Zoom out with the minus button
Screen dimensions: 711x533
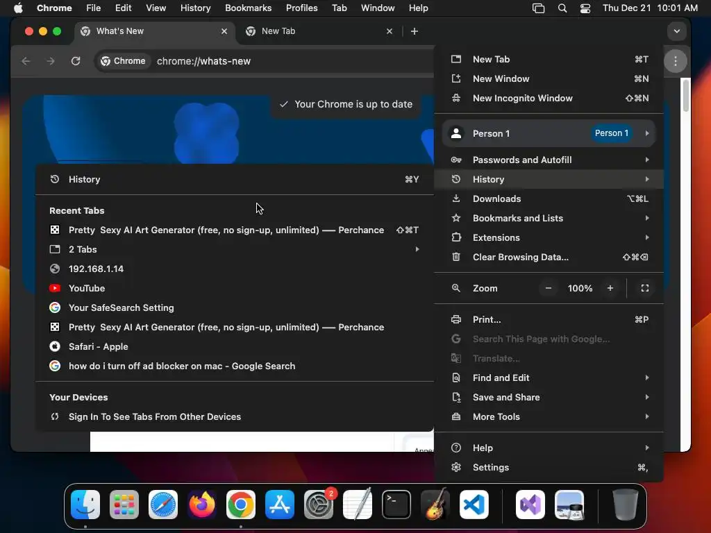549,288
